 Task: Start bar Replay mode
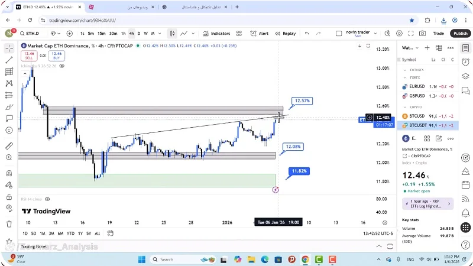pyautogui.click(x=286, y=34)
